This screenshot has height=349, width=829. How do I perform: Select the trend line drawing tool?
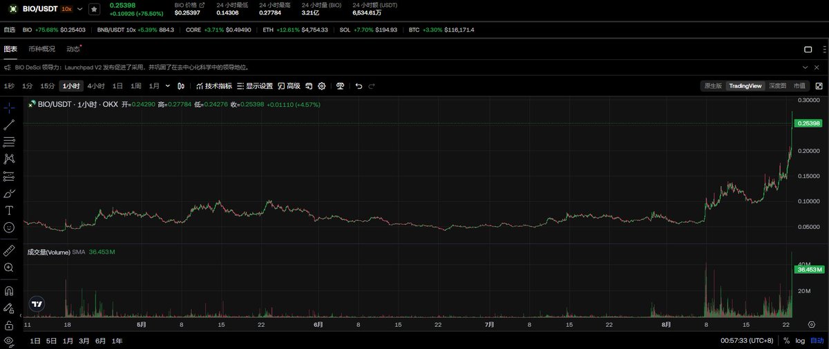(x=9, y=125)
